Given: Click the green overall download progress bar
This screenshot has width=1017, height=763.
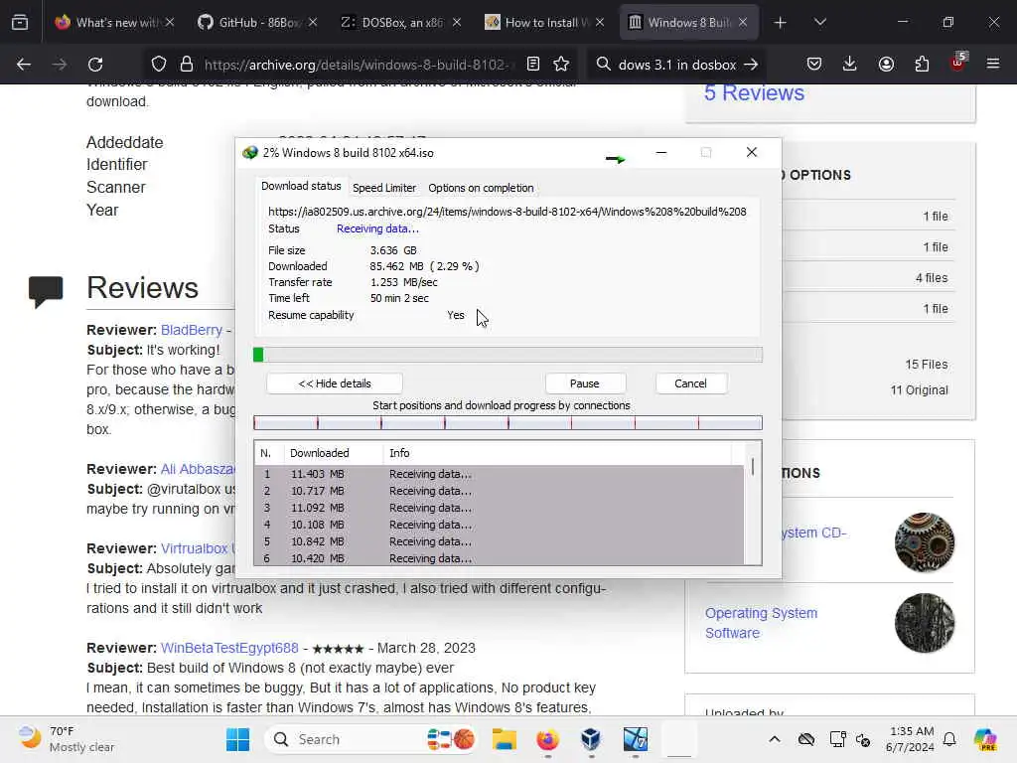Looking at the screenshot, I should (508, 355).
